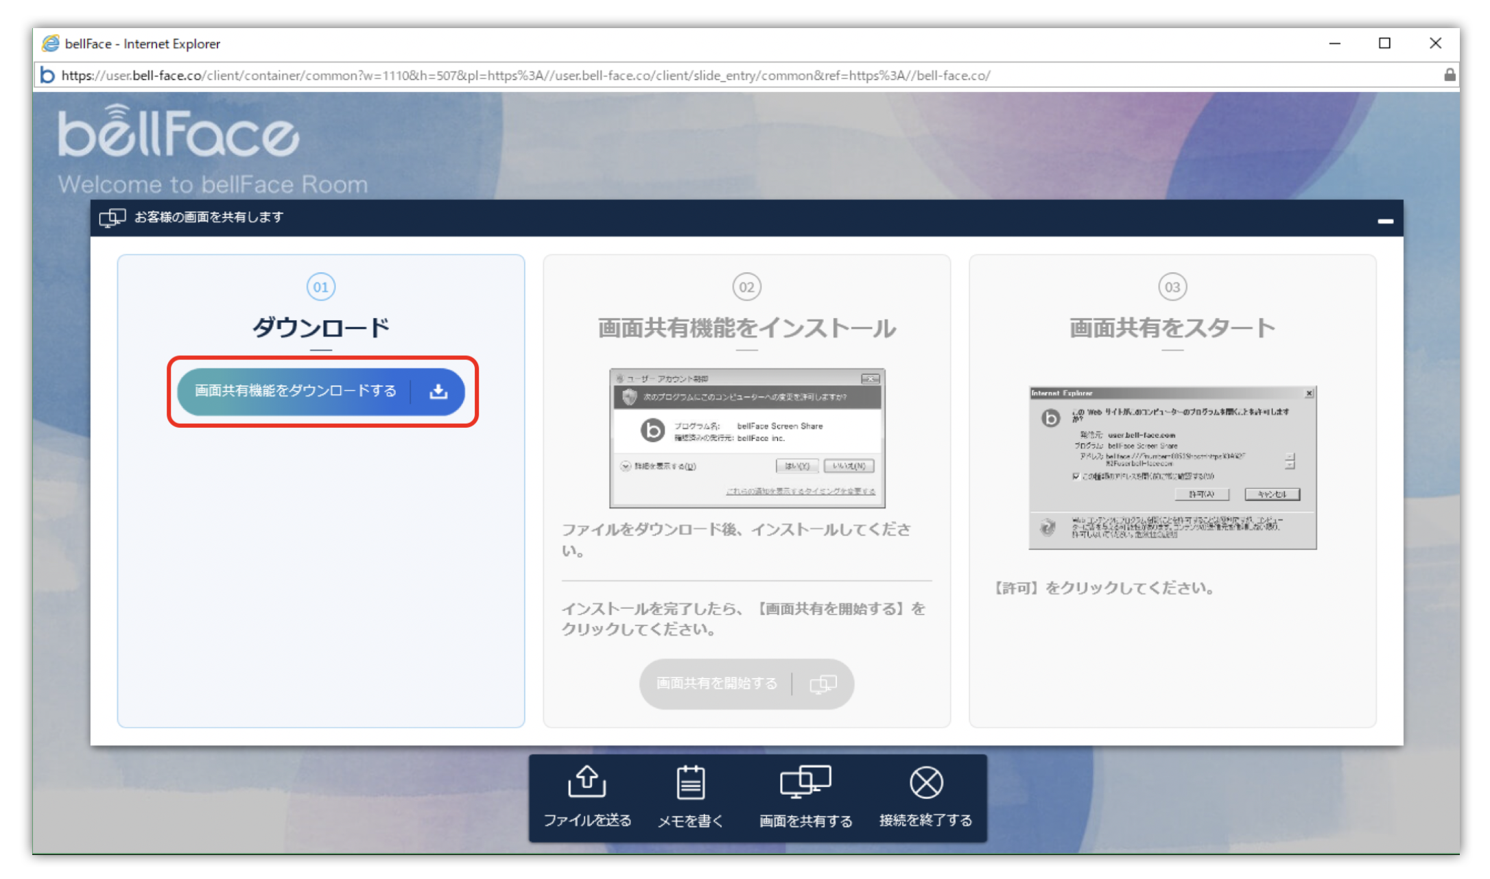Click the ファイルをダウンロード後 instruction text
The height and width of the screenshot is (879, 1490).
click(737, 540)
